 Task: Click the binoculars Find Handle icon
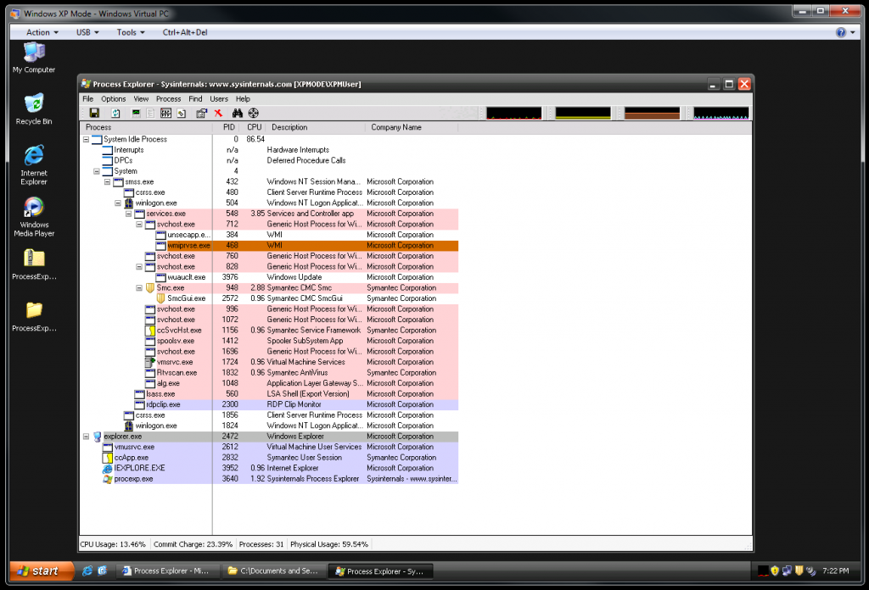[x=238, y=113]
